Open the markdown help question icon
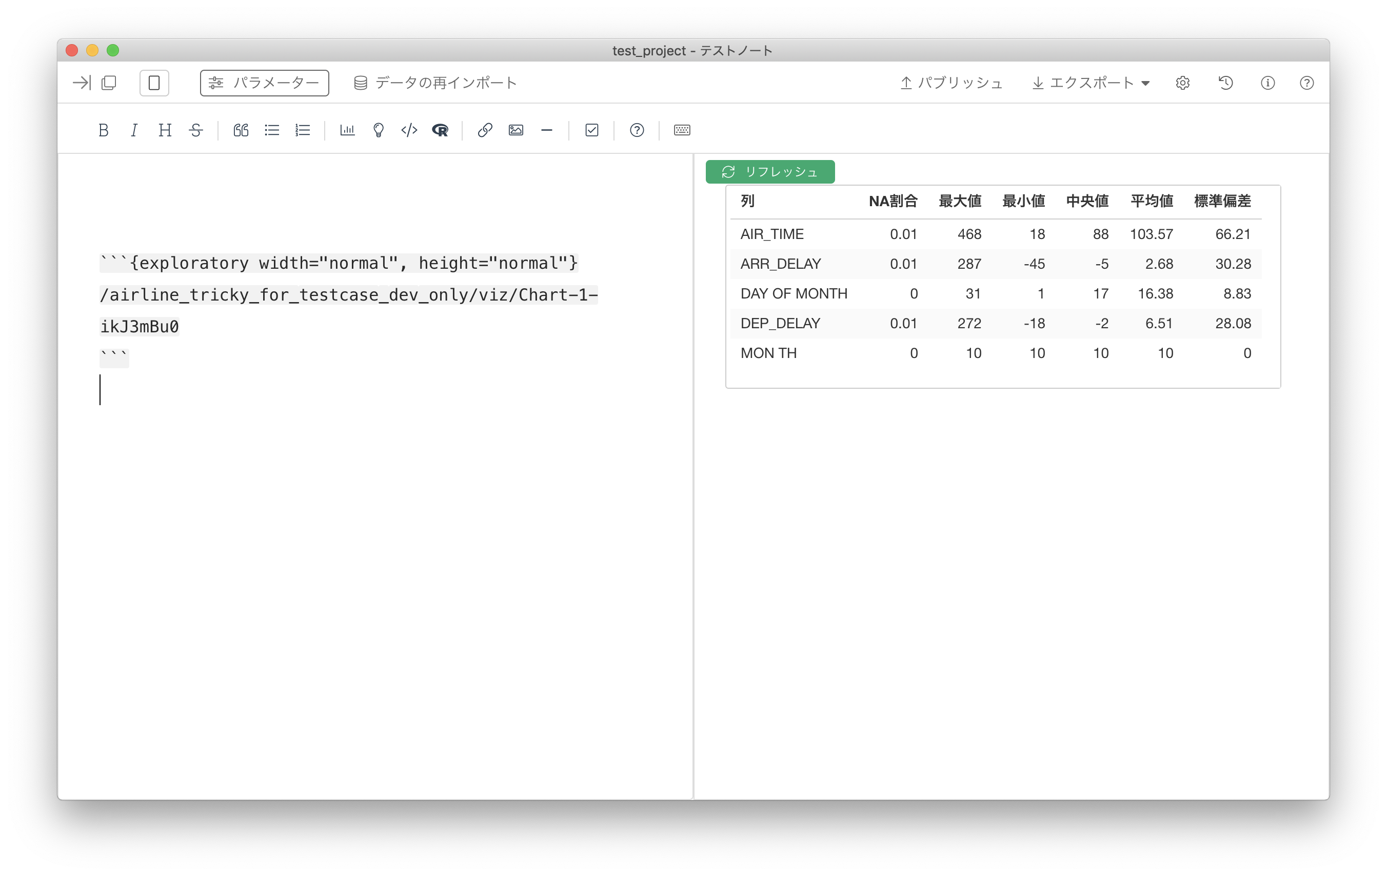Image resolution: width=1387 pixels, height=876 pixels. [637, 130]
